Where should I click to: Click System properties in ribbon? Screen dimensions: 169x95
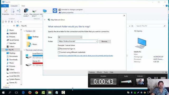click(66, 13)
